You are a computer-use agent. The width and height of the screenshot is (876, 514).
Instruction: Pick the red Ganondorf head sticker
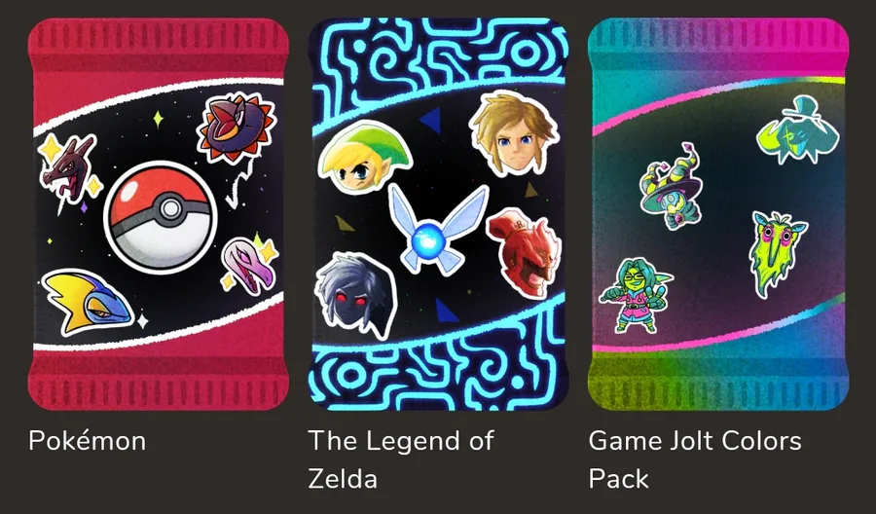coord(524,252)
